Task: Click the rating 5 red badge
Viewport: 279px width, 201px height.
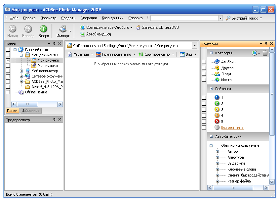Action: click(217, 121)
